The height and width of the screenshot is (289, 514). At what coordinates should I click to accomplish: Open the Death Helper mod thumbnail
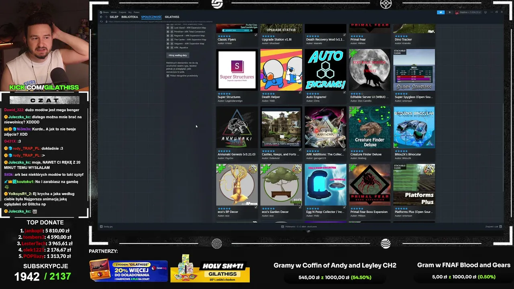pos(281,70)
